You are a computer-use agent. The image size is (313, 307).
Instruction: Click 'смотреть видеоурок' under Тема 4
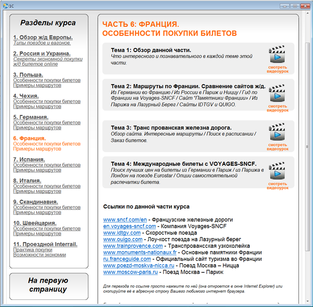coord(277,186)
